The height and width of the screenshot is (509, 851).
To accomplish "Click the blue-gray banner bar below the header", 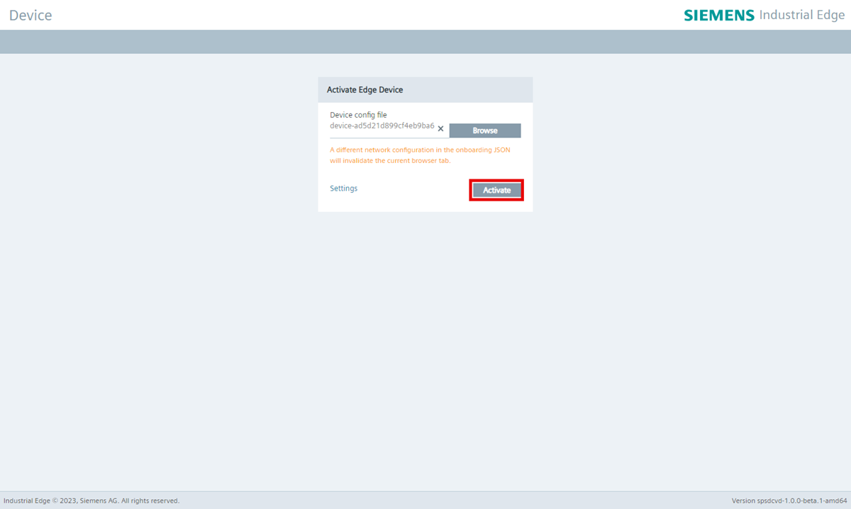I will (425, 42).
